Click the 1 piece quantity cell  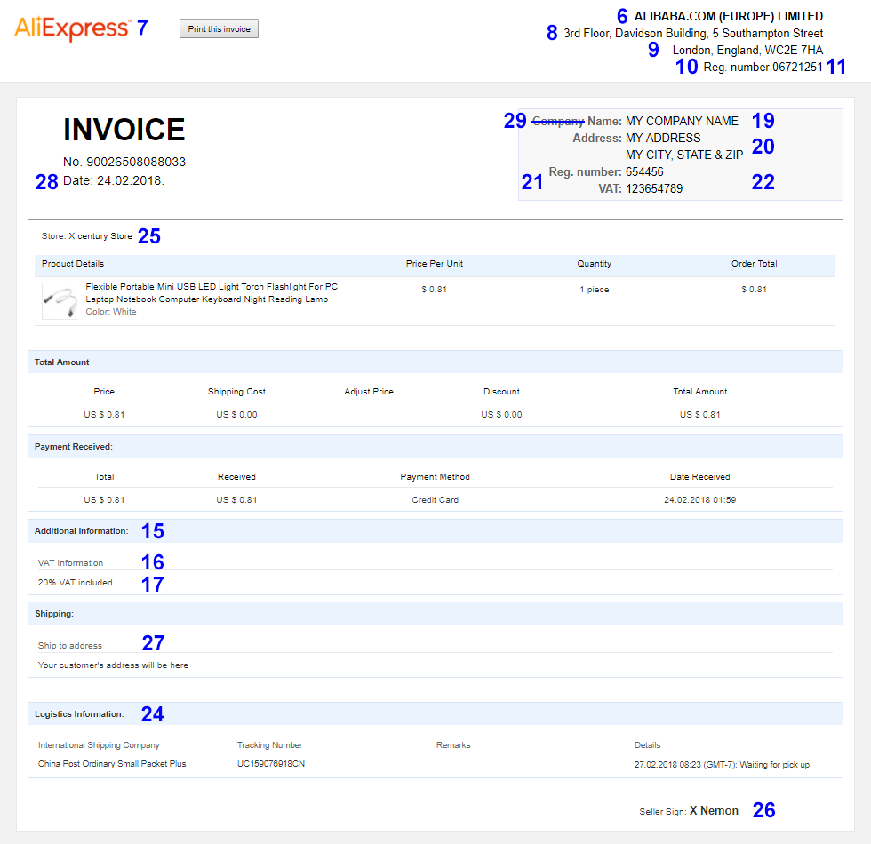(595, 290)
